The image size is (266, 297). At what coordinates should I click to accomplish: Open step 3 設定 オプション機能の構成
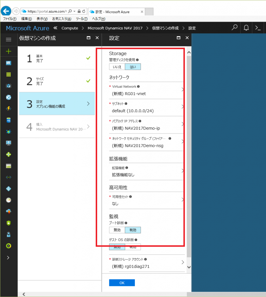point(57,104)
